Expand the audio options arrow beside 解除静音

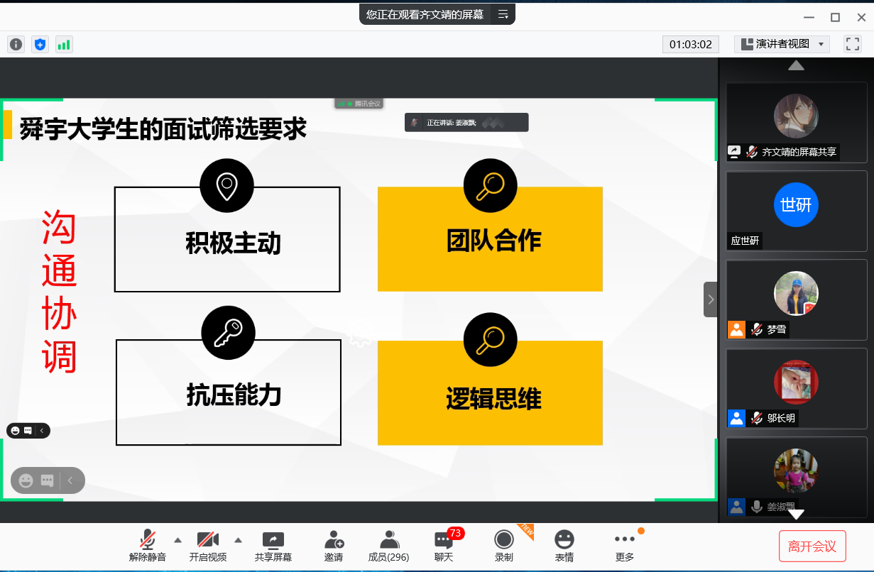177,539
